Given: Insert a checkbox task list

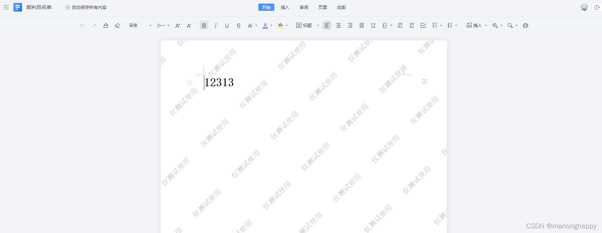Looking at the screenshot, I should click(423, 26).
